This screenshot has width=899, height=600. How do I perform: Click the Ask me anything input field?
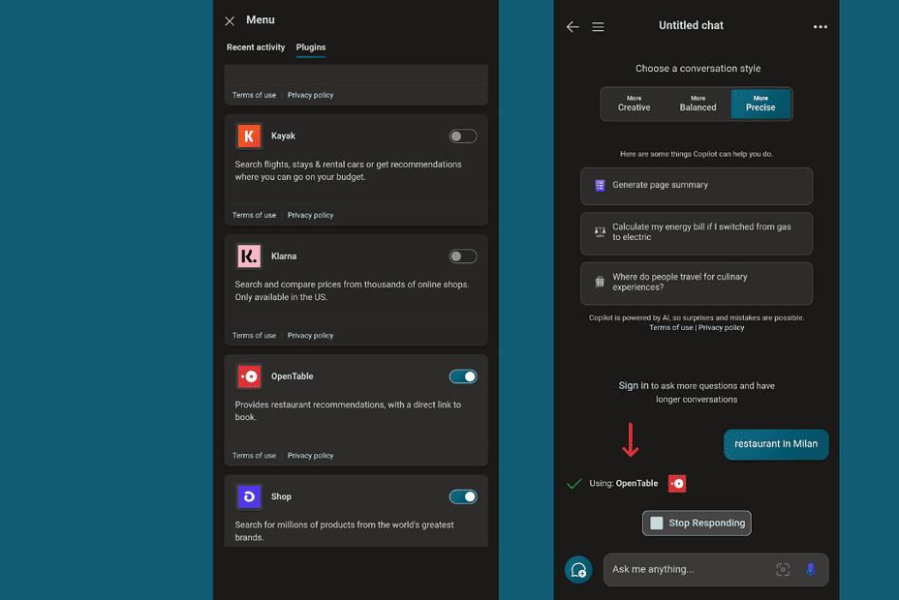pyautogui.click(x=688, y=570)
